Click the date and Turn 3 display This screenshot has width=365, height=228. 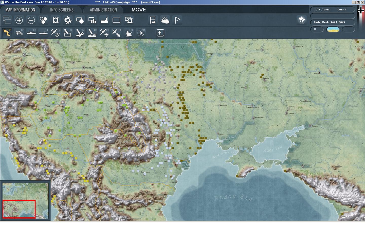333,9
